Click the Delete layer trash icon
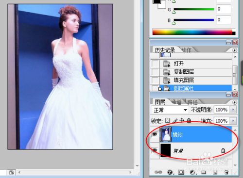The height and width of the screenshot is (178, 243). coord(226,172)
